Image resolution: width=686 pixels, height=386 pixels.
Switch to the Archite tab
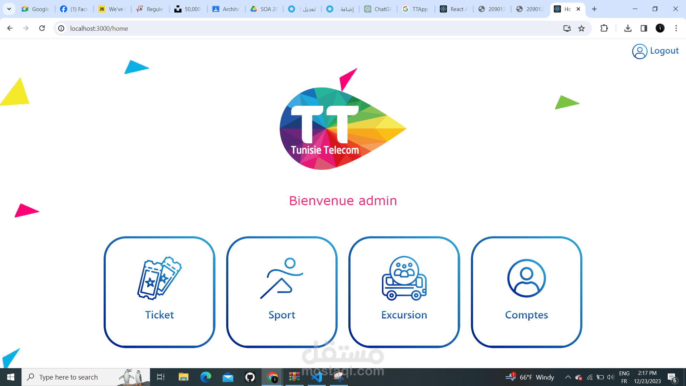click(x=226, y=9)
